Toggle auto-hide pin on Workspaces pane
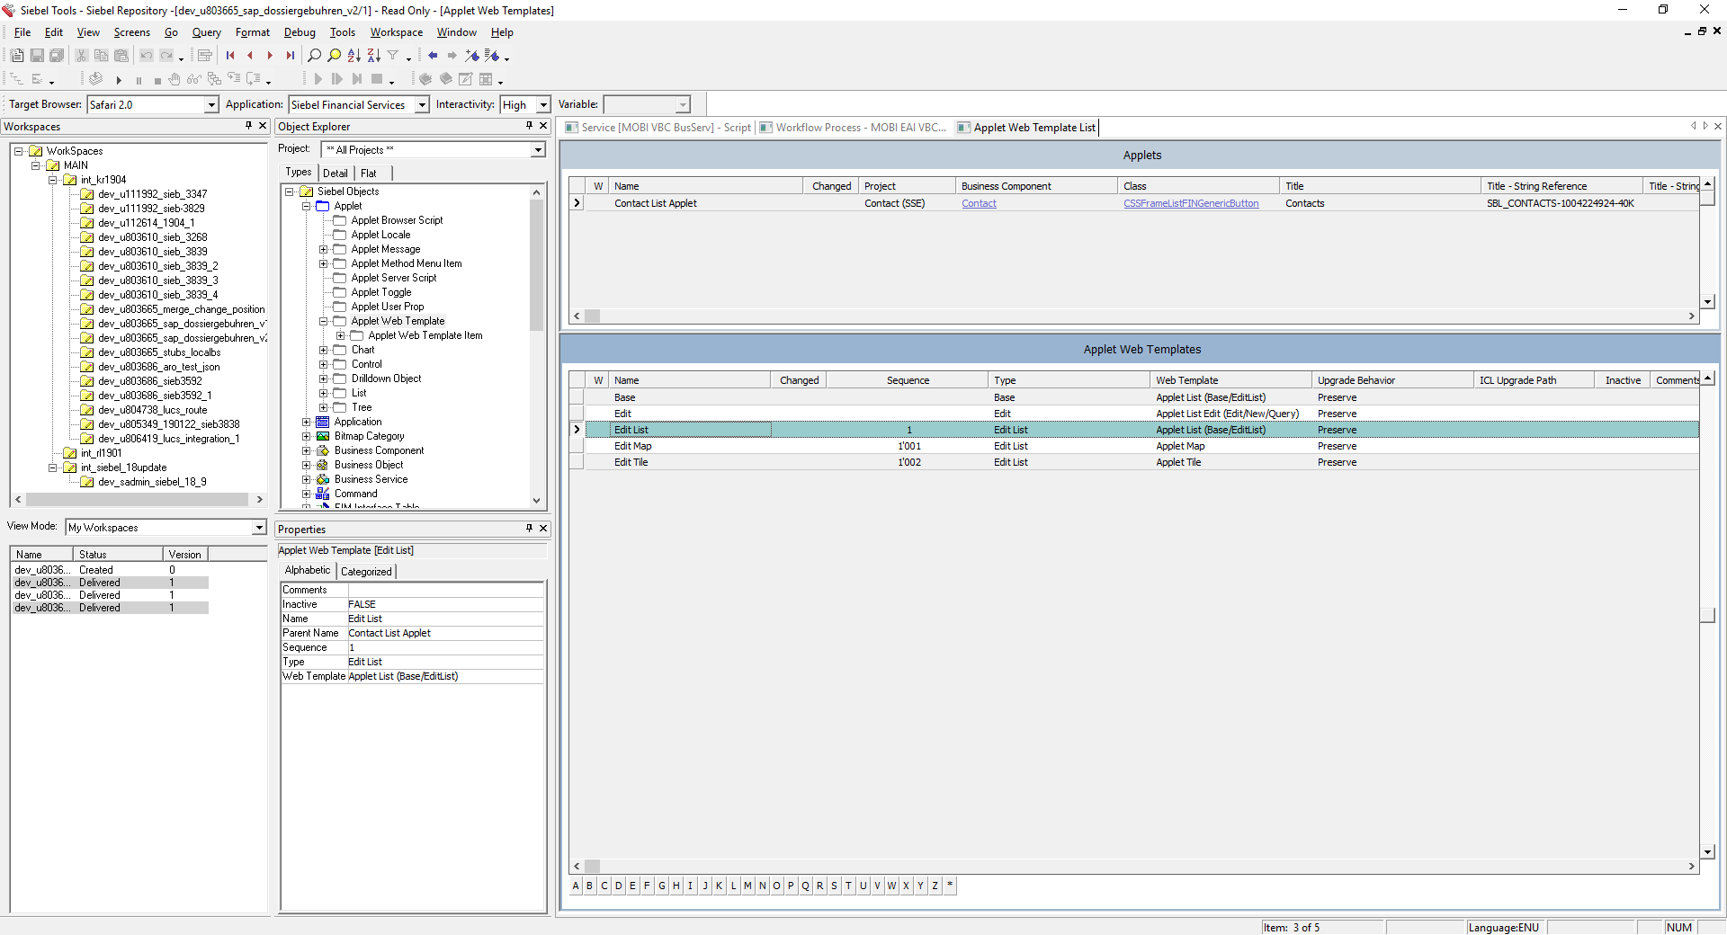 point(248,126)
